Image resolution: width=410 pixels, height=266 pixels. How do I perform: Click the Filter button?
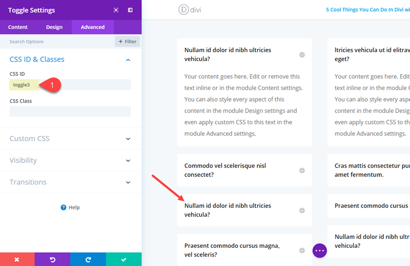tap(127, 41)
